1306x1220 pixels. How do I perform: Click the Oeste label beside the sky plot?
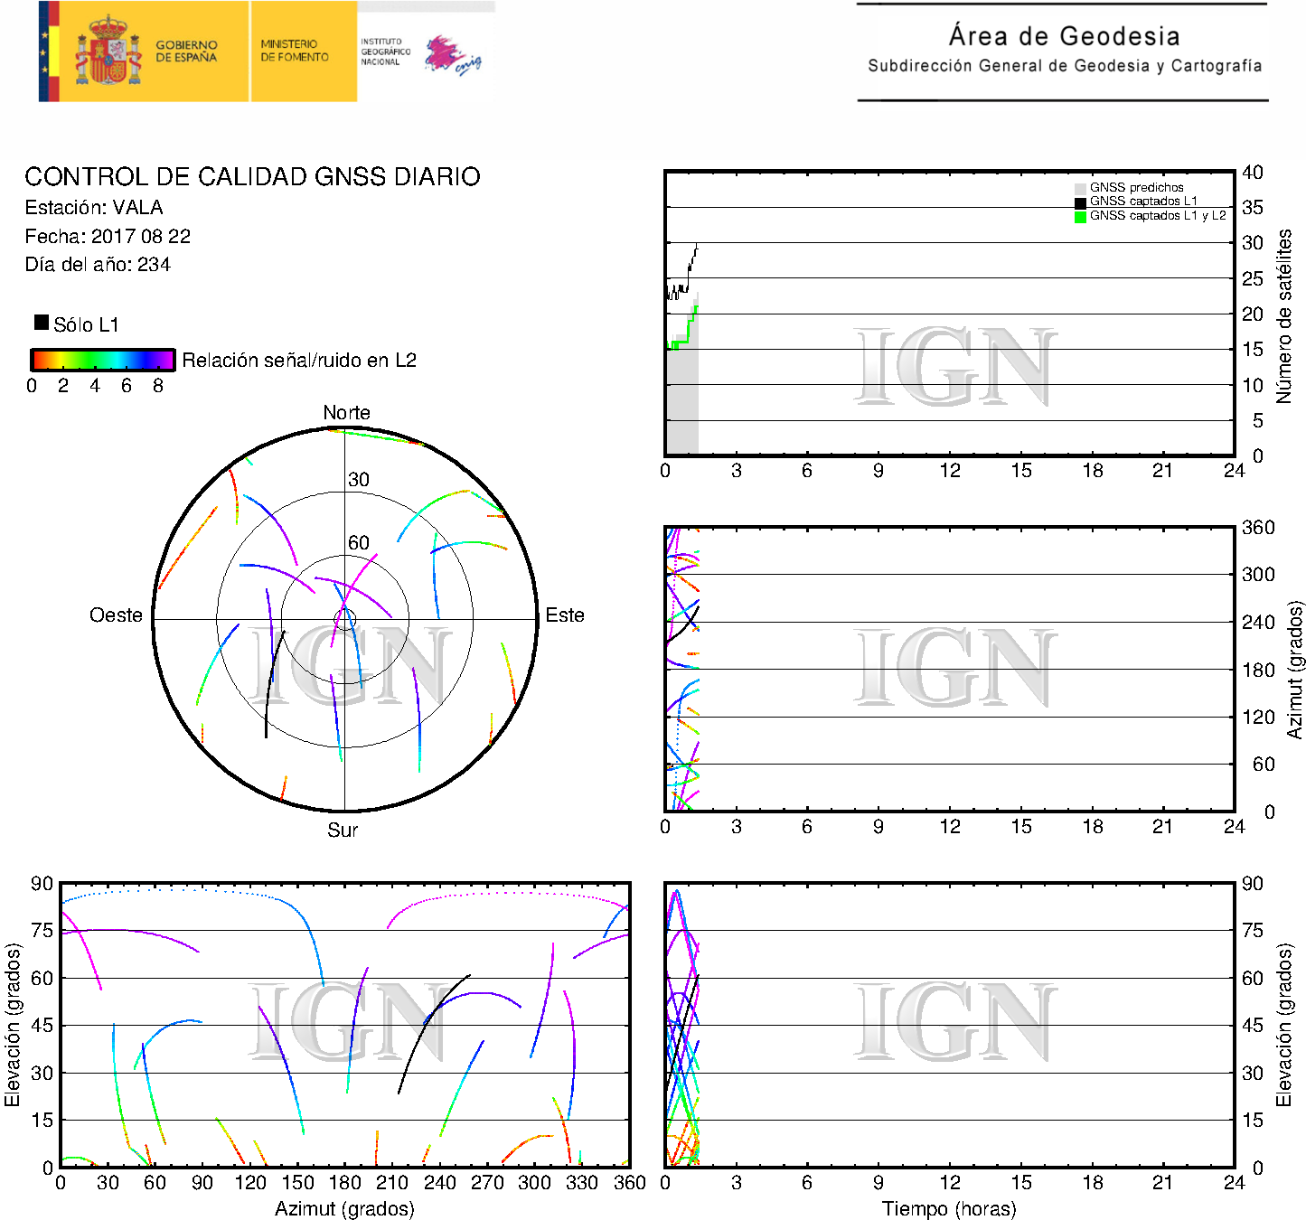pos(116,615)
